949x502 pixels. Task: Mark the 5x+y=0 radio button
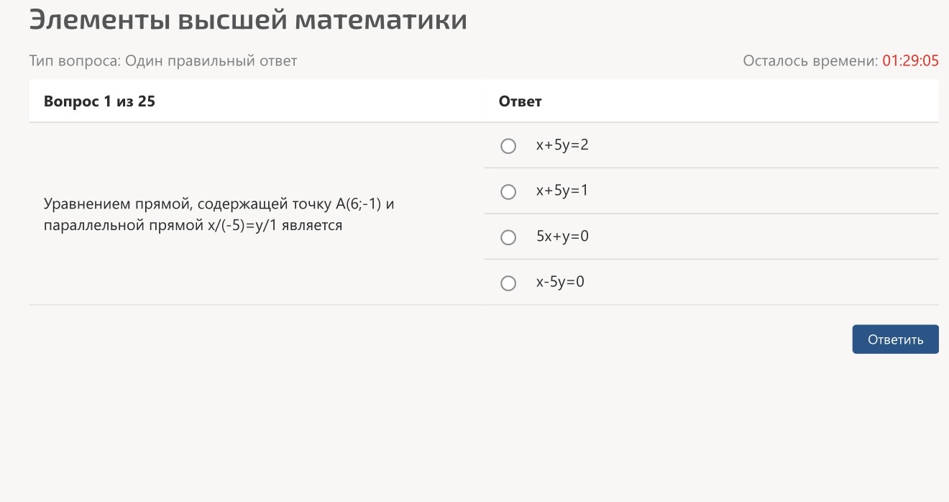click(508, 237)
